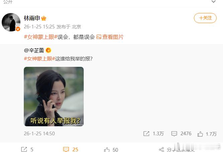Click the original post's comment icon (2476)
The height and width of the screenshot is (152, 223).
coord(174,134)
